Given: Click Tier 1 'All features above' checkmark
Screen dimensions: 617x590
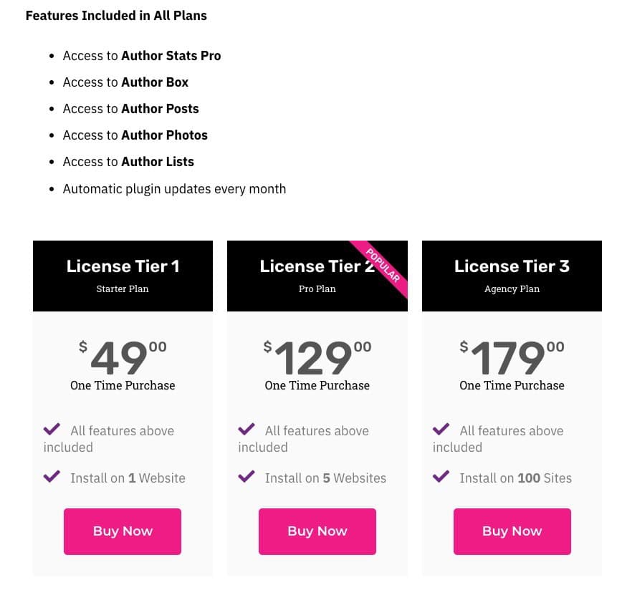Looking at the screenshot, I should [x=52, y=429].
